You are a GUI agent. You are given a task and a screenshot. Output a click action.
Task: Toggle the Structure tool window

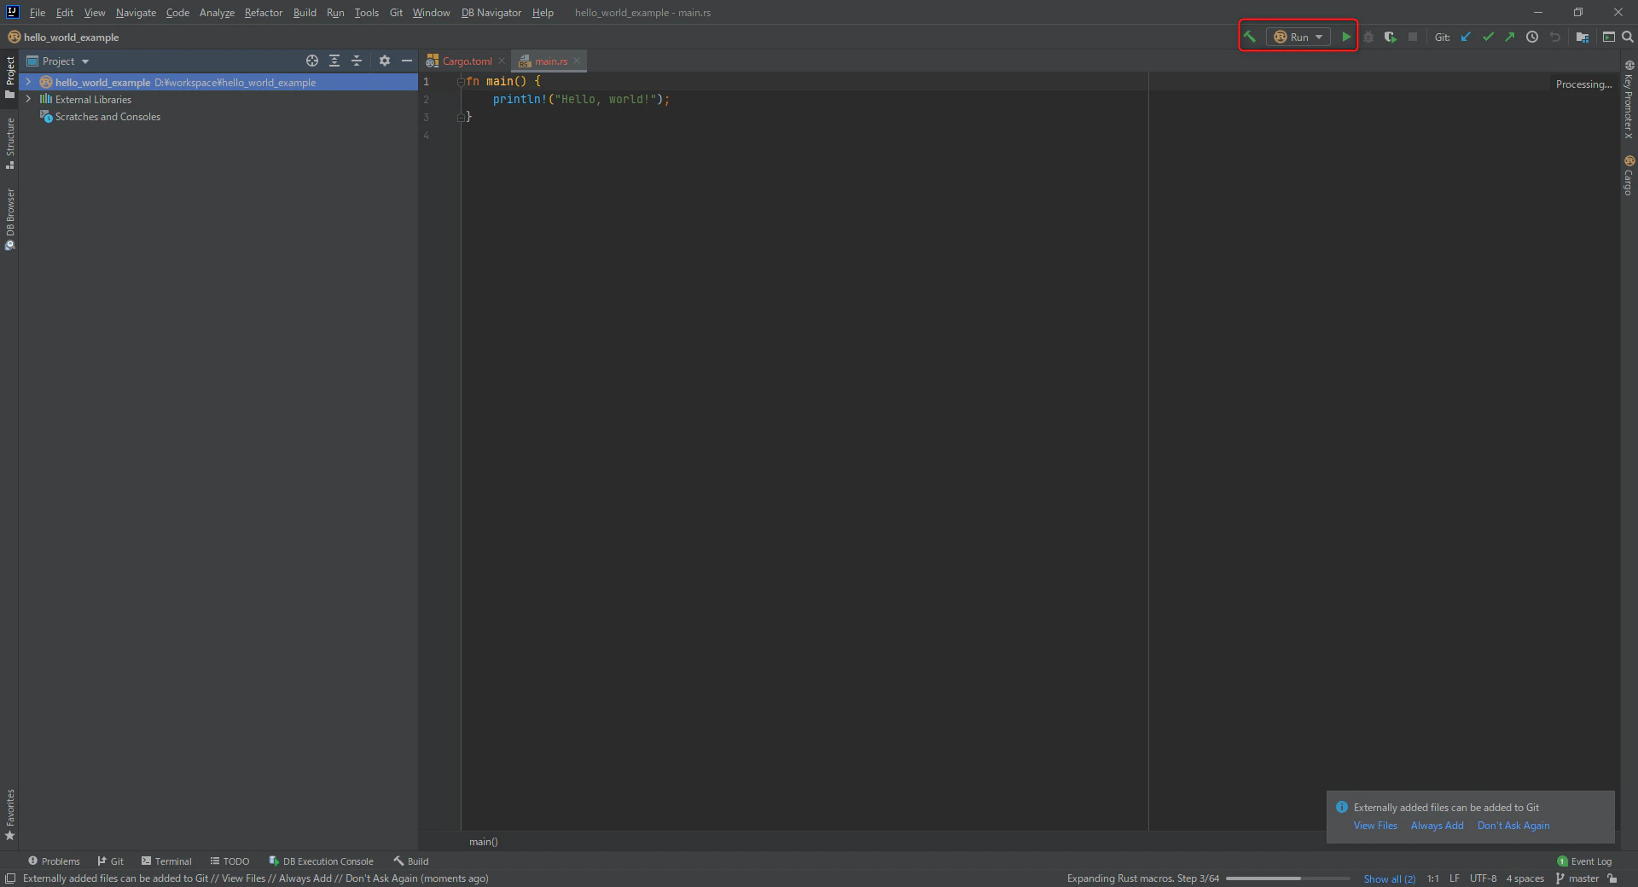pos(9,142)
